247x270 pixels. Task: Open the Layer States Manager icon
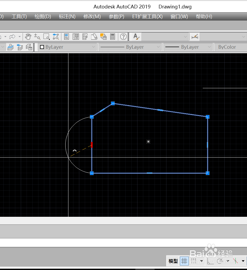29,47
